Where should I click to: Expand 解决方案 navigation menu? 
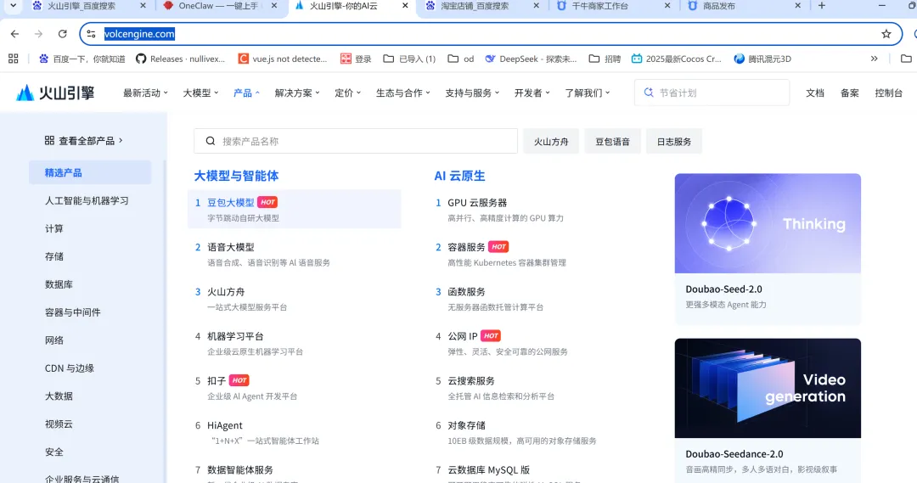point(297,93)
